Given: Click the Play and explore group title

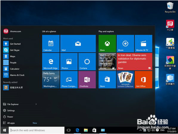Looking at the screenshot, I should (x=106, y=31).
